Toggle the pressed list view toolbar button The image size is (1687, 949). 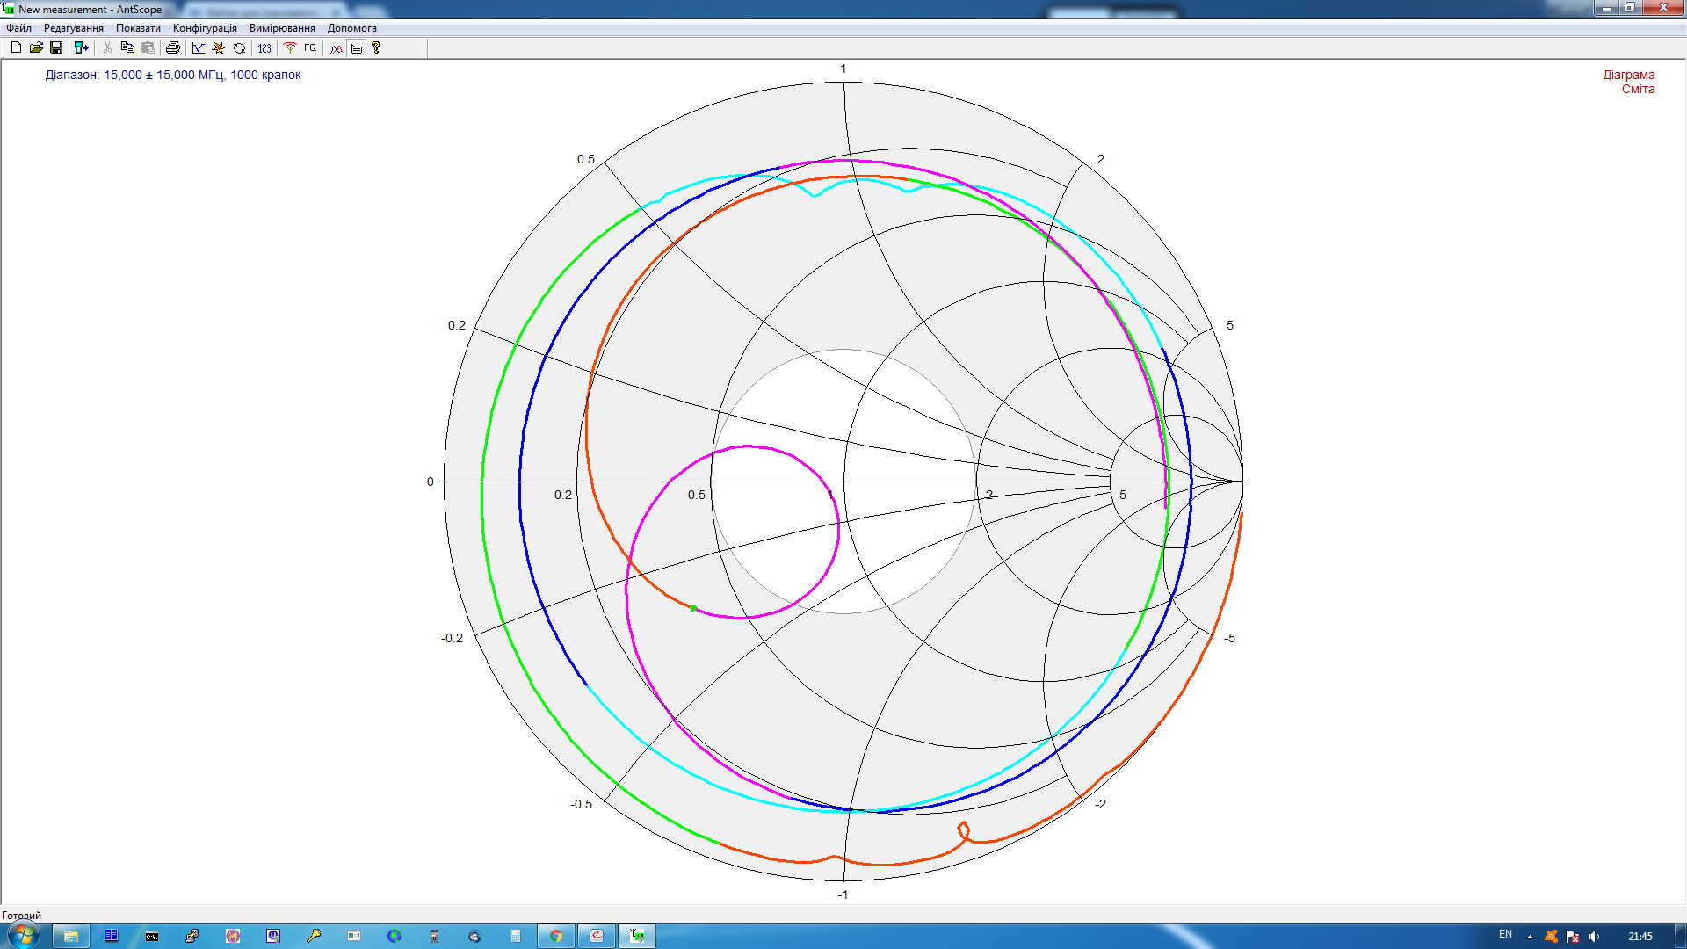click(x=357, y=47)
